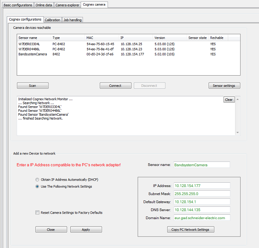Open Sensor settings
This screenshot has width=259, height=248.
point(224,86)
